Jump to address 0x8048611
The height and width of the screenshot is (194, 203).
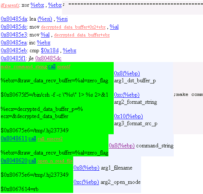point(14,139)
